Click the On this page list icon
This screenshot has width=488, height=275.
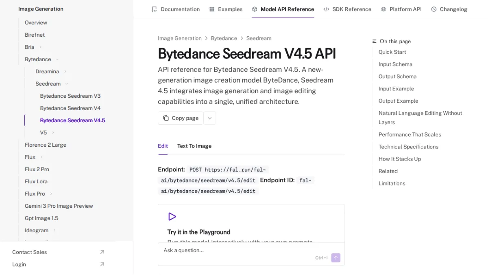coord(375,41)
